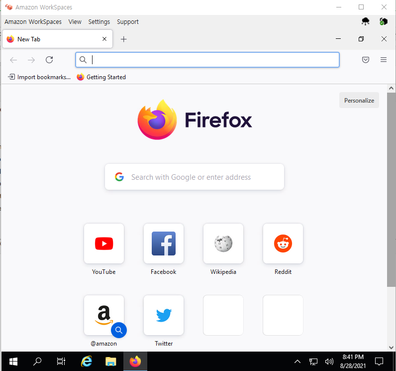This screenshot has height=371, width=396.
Task: Open the Wikipedia shortcut tile
Action: (223, 244)
